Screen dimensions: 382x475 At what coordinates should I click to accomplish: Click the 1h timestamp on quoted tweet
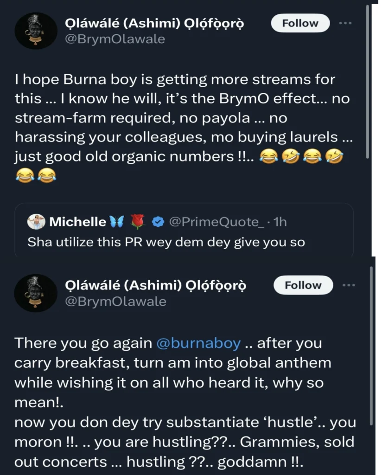tap(280, 222)
